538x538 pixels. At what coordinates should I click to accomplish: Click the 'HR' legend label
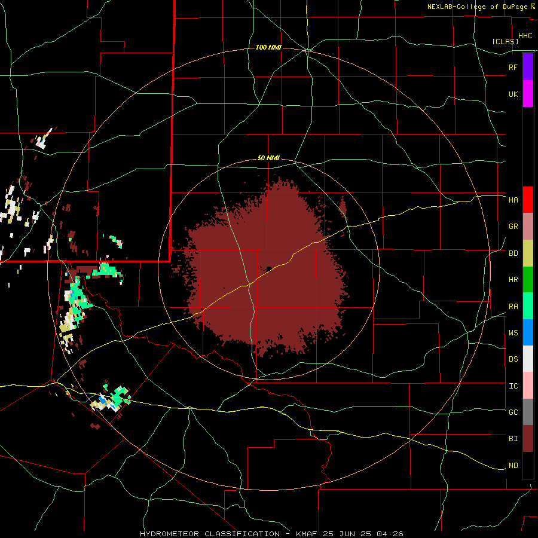[x=513, y=280]
